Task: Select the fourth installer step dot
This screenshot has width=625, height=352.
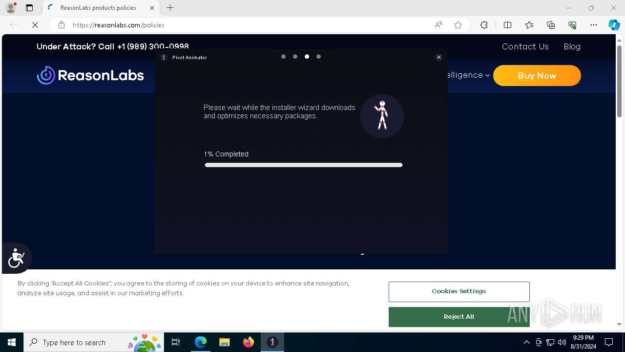Action: 318,57
